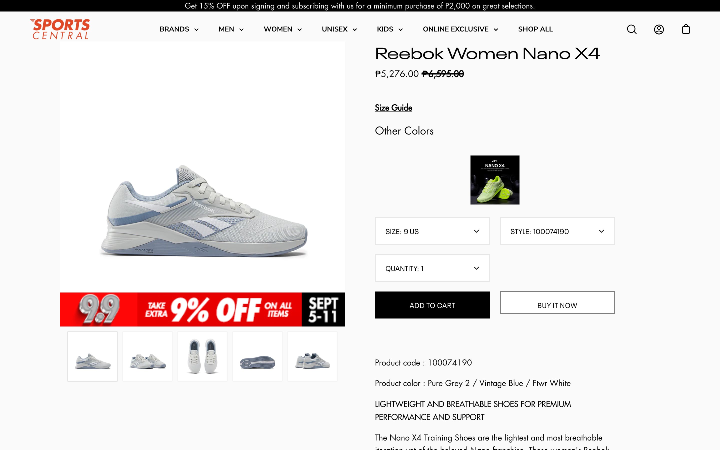Open the Size 9 US dropdown
This screenshot has height=450, width=720.
point(432,231)
